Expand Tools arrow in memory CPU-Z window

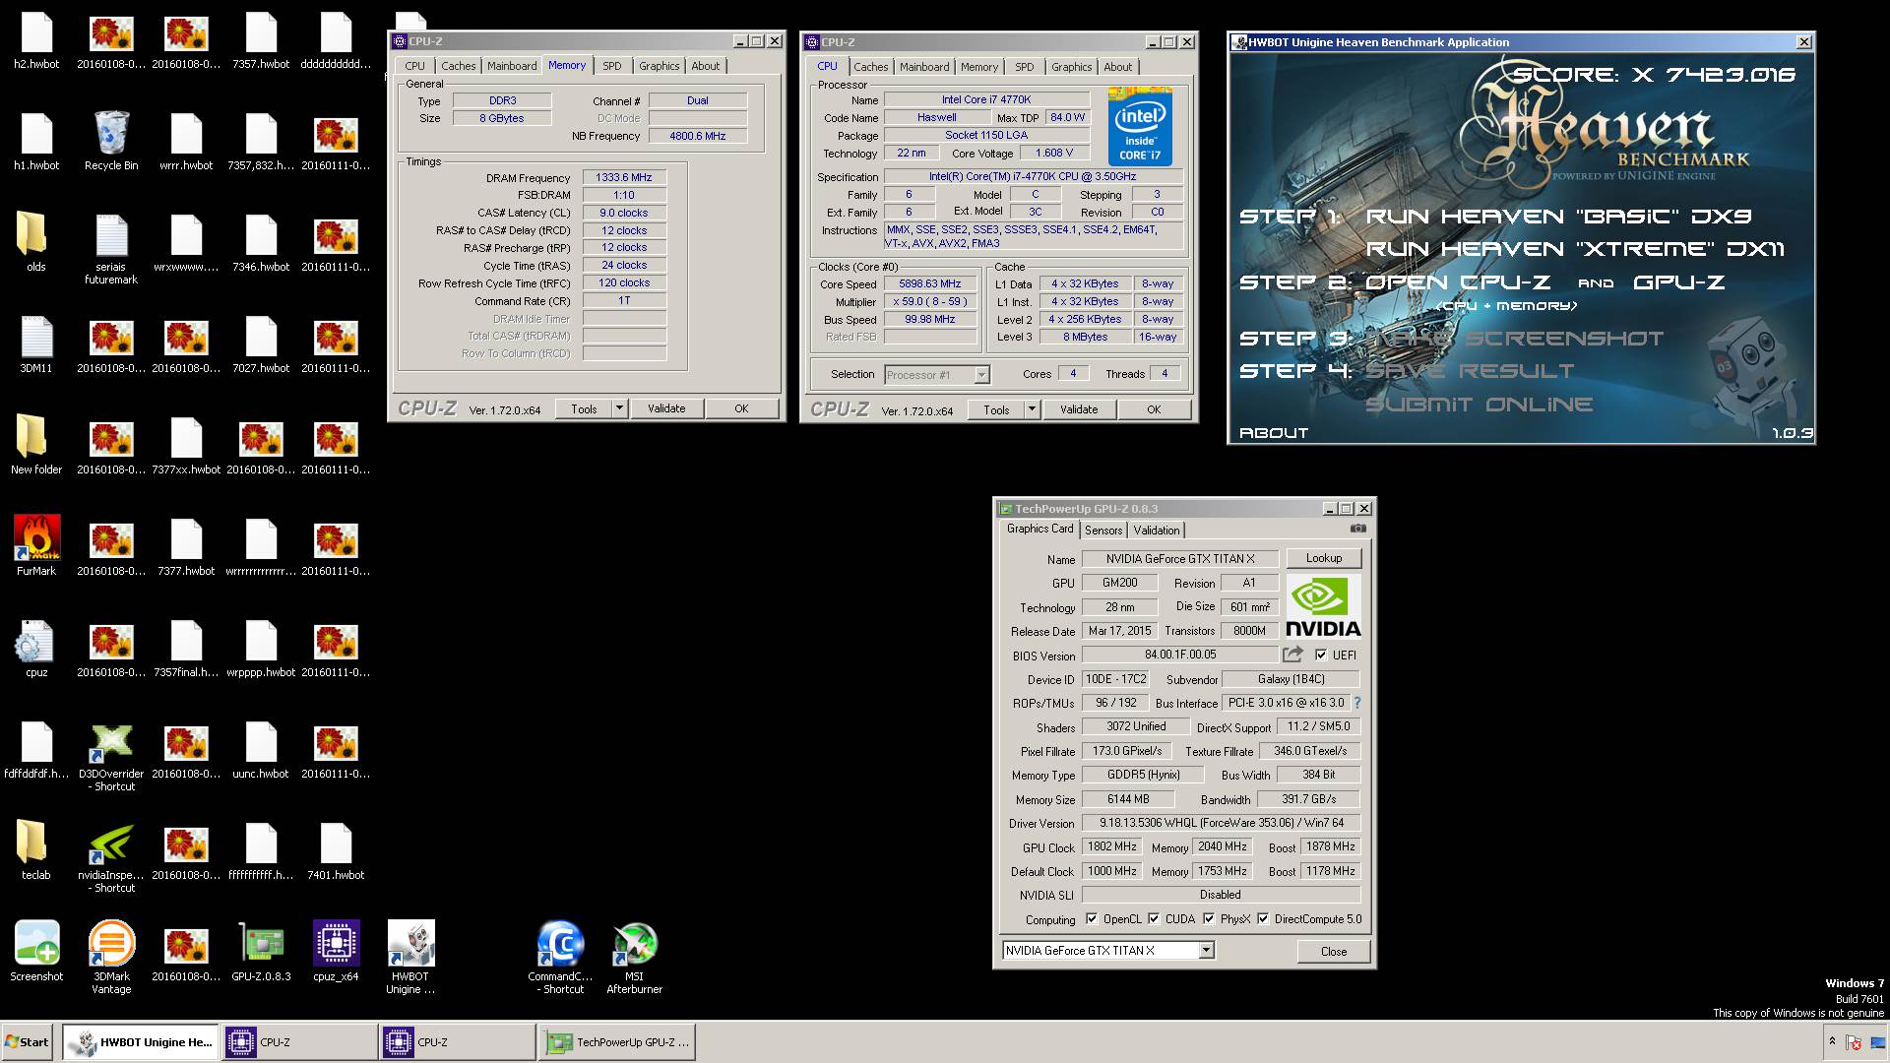(x=619, y=408)
